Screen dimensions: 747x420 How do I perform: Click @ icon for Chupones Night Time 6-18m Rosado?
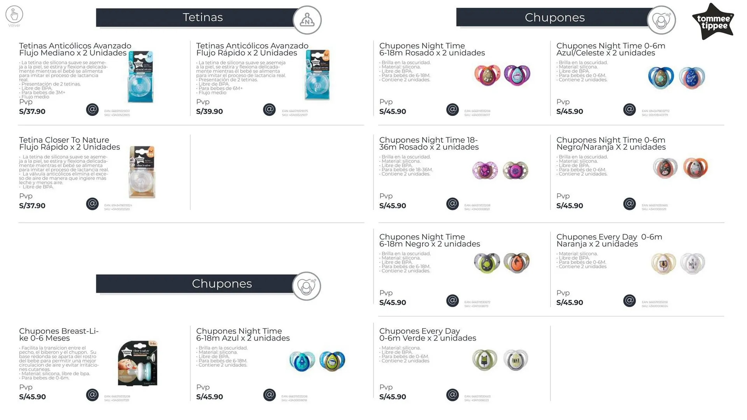pyautogui.click(x=452, y=110)
